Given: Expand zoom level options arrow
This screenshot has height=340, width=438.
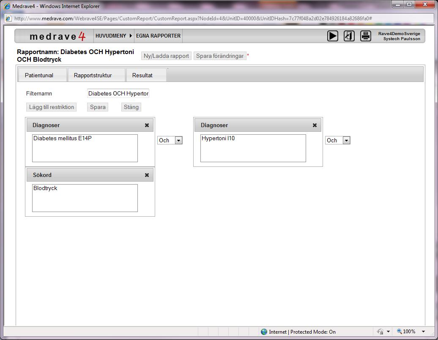Looking at the screenshot, I should click(x=424, y=332).
